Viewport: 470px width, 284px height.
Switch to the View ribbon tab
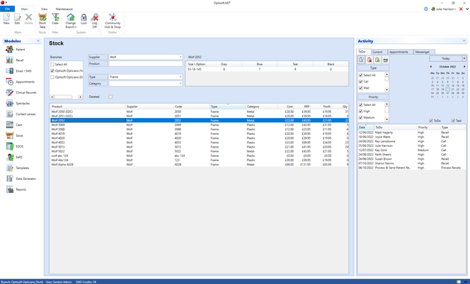point(44,9)
